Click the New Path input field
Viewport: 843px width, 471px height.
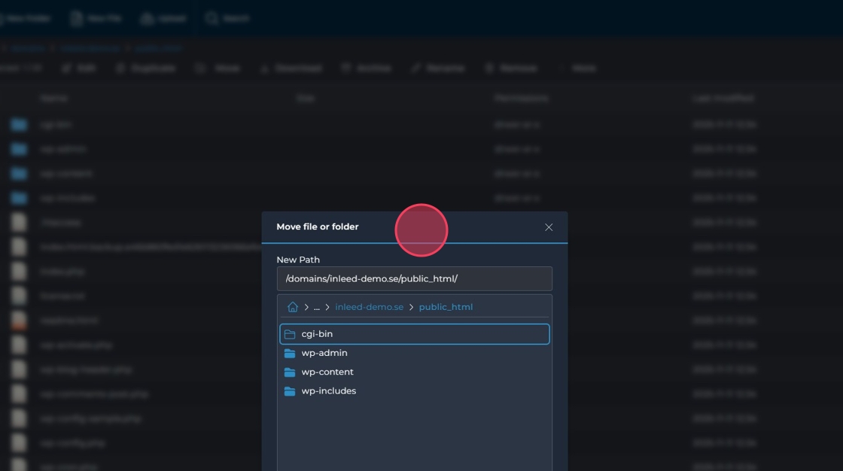pos(414,278)
